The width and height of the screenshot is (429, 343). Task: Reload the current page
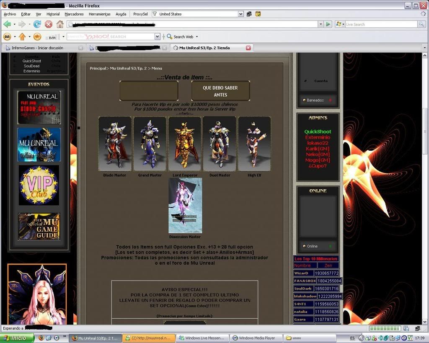[x=37, y=24]
